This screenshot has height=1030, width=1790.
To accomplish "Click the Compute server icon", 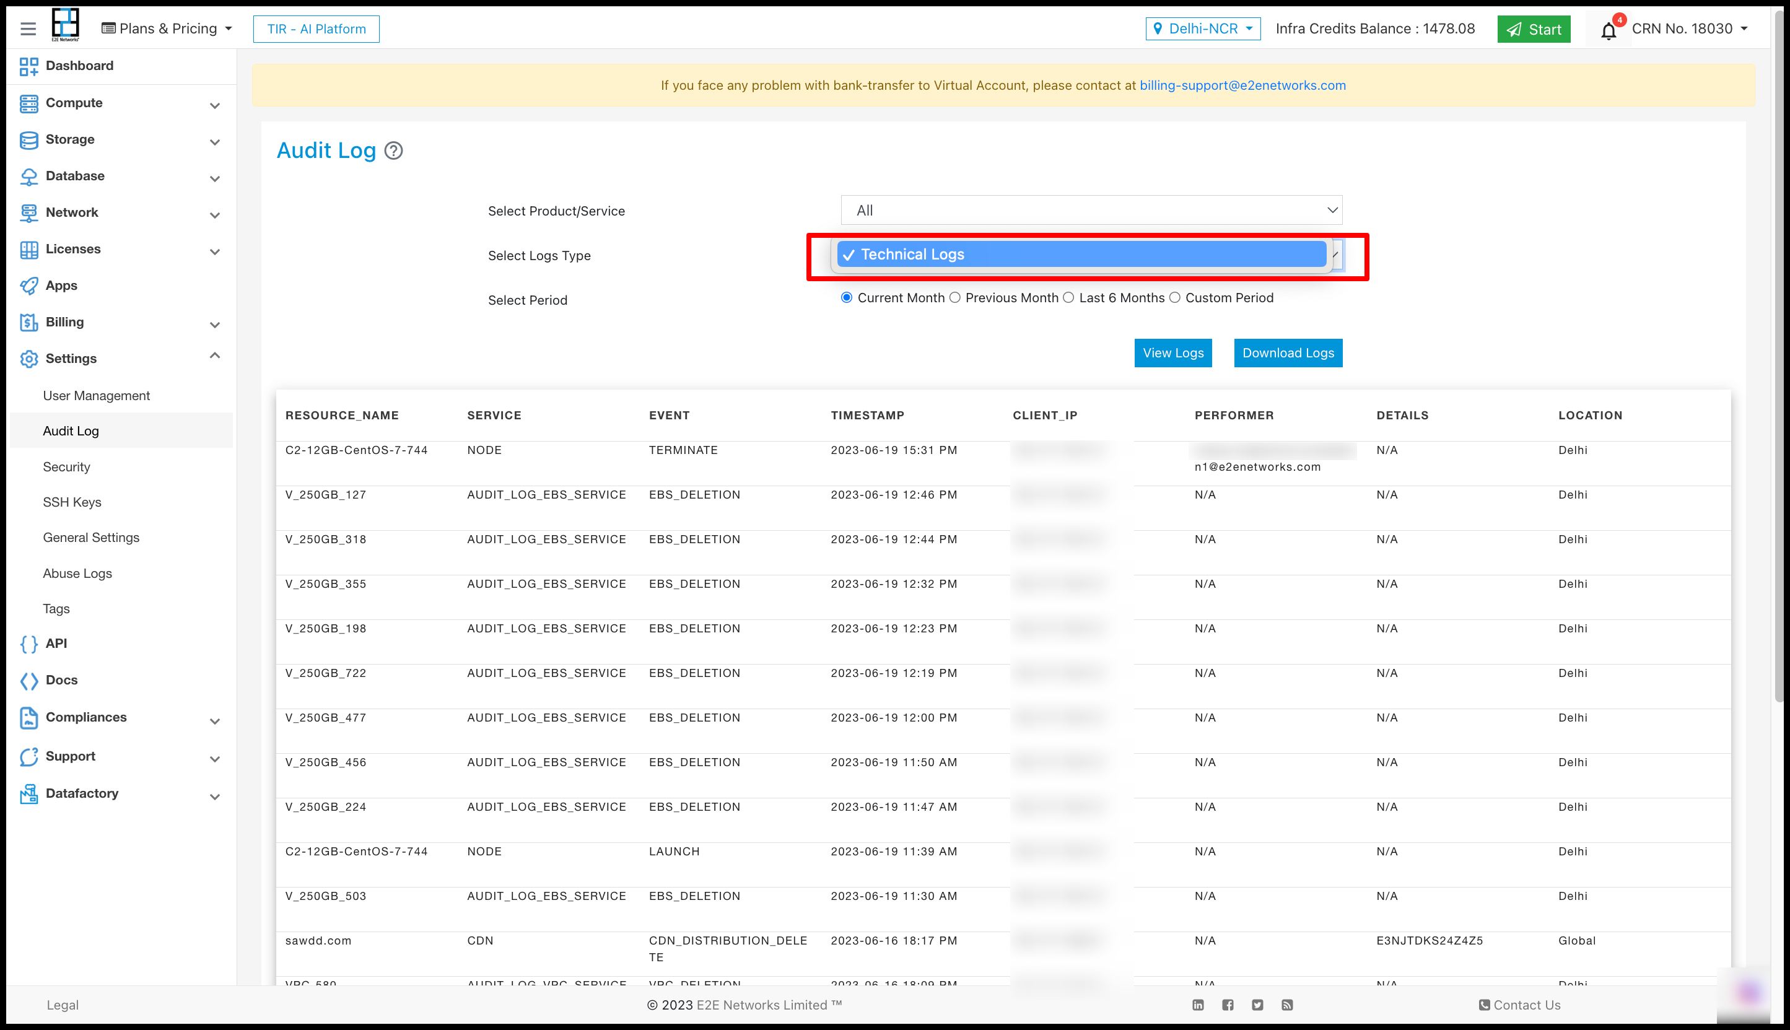I will (x=29, y=103).
